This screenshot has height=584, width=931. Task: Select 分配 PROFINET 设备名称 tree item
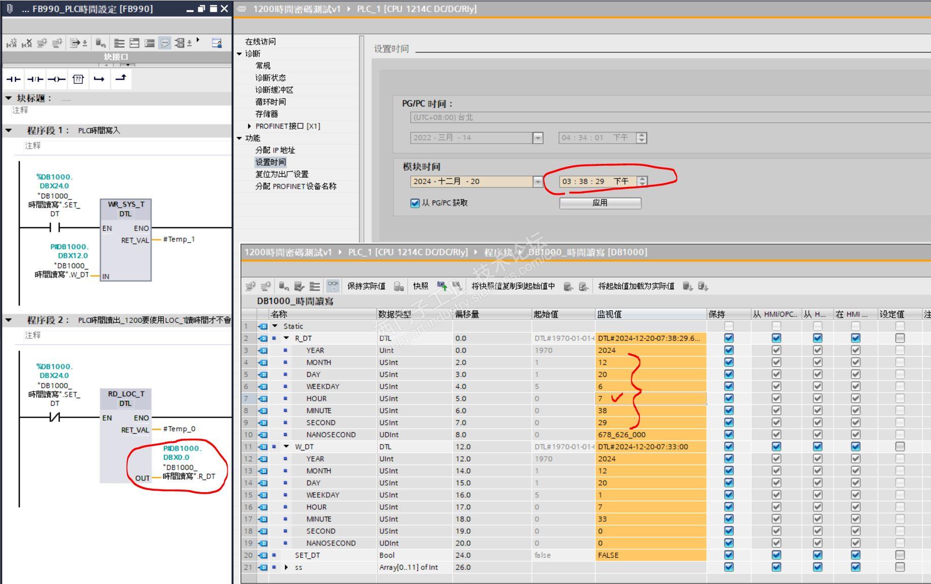296,186
